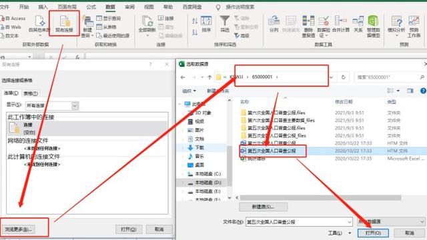Click 取消 in the Existing Connections dialog
427x240 pixels.
point(159,229)
